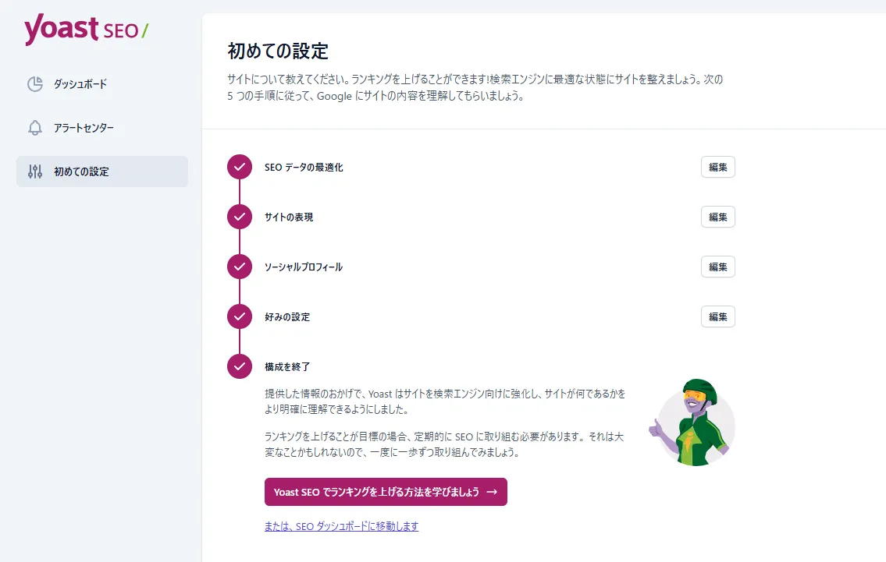Click the paragraph starting with 提供した情報のおかげで
Image resolution: width=886 pixels, height=562 pixels.
(x=445, y=401)
